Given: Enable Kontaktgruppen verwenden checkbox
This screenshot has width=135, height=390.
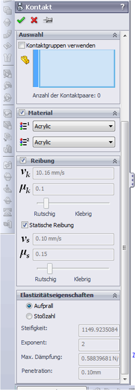Looking at the screenshot, I should pos(22,46).
